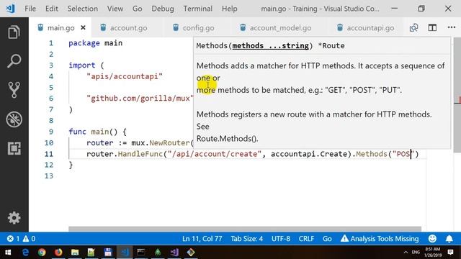The width and height of the screenshot is (461, 259).
Task: Change indentation via Tab Size: 4
Action: (x=246, y=238)
